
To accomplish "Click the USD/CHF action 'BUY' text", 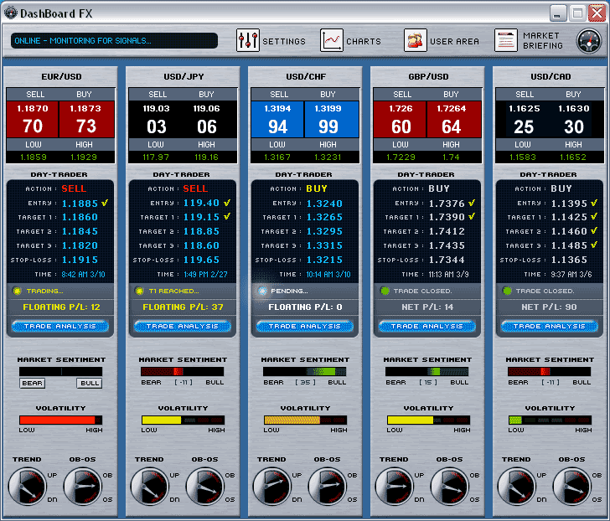I will click(317, 188).
